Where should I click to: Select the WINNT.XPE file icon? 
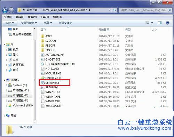[x=43, y=97]
